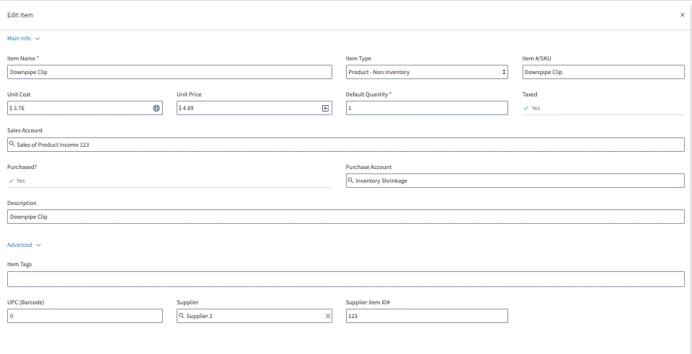Click the search icon in Purchase Account
This screenshot has width=692, height=354.
350,180
